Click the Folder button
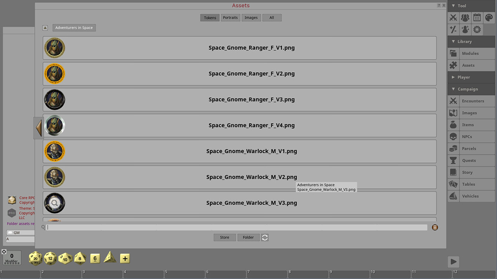This screenshot has width=497, height=279. 248,237
